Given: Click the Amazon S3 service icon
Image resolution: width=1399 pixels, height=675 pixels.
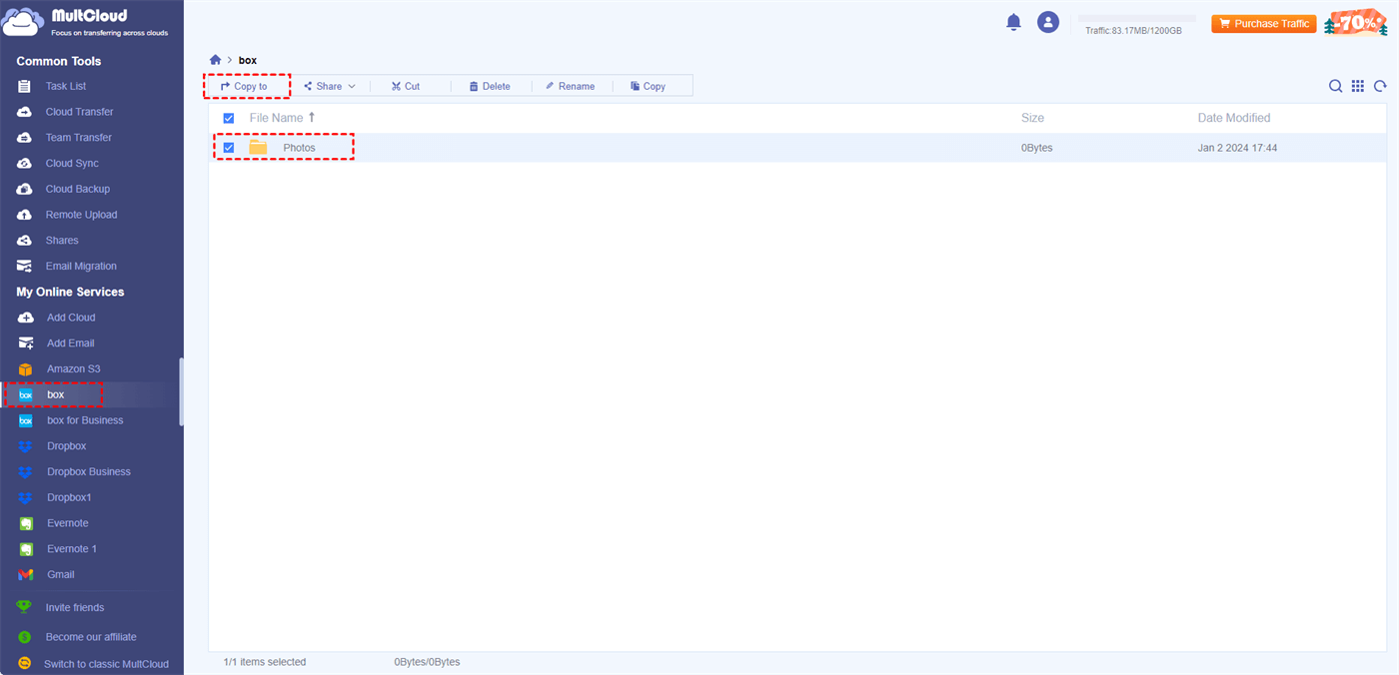Looking at the screenshot, I should tap(26, 369).
